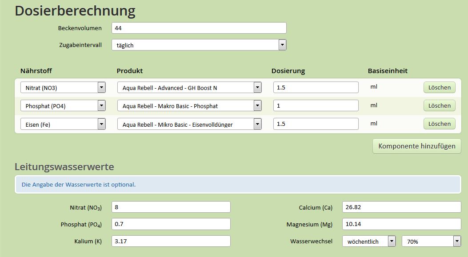The height and width of the screenshot is (257, 468).
Task: Delete the Nitrat row with Löschen
Action: (440, 87)
